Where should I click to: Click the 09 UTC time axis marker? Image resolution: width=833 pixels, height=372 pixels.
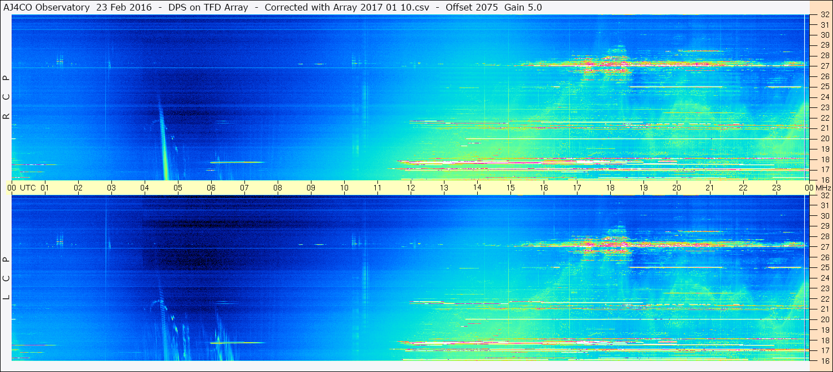311,188
